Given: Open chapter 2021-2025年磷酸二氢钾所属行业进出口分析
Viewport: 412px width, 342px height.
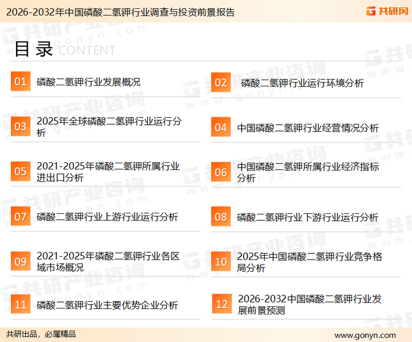Looking at the screenshot, I should (108, 172).
